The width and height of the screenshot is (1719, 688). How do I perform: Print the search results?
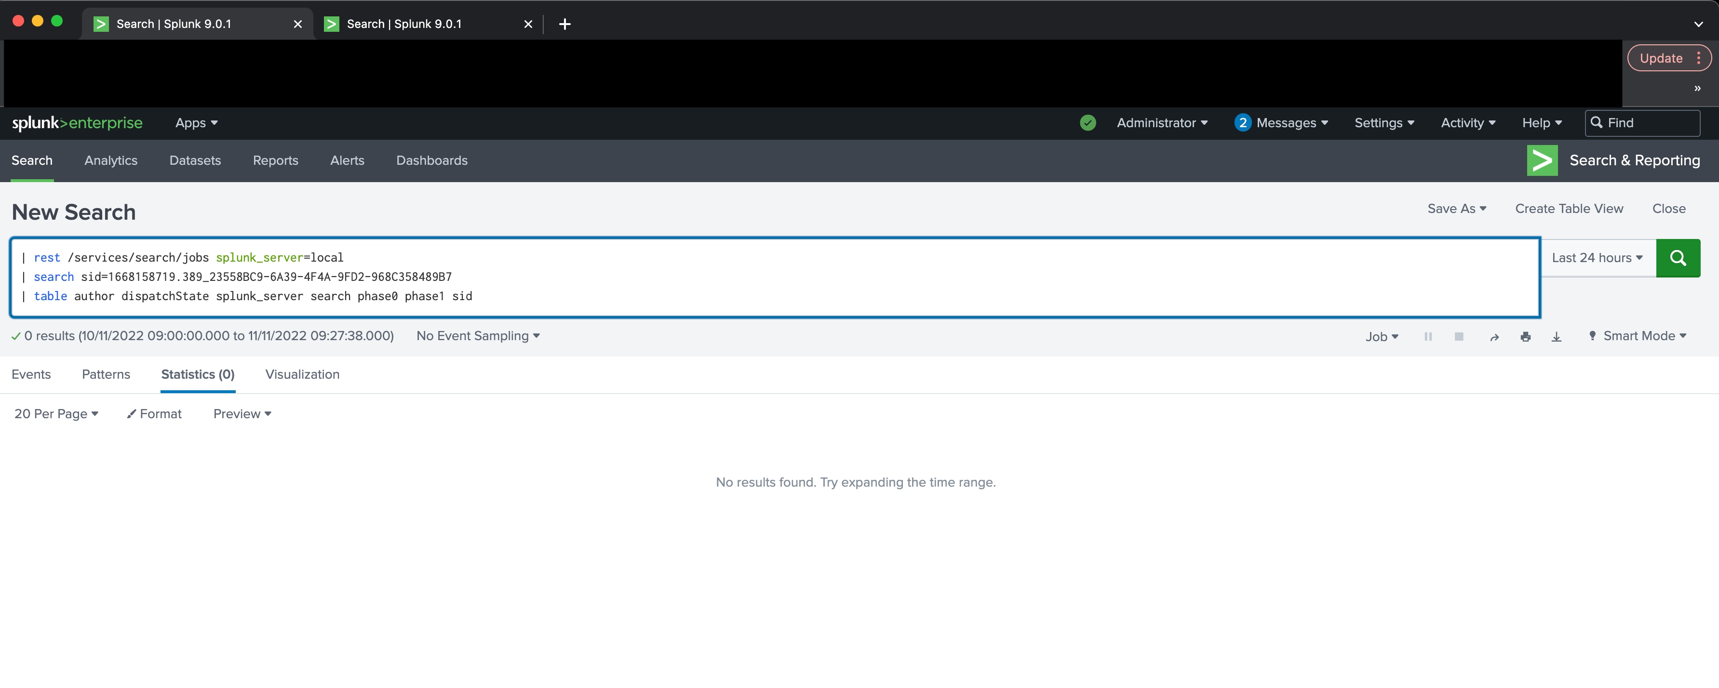coord(1526,337)
